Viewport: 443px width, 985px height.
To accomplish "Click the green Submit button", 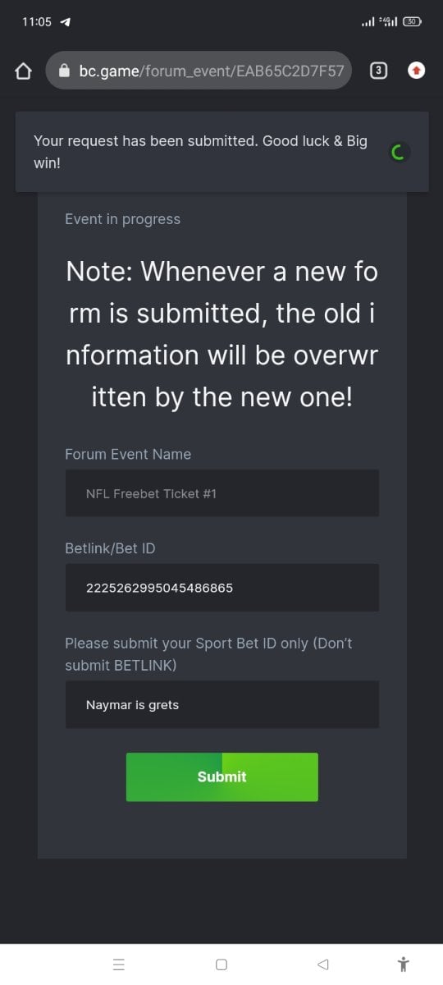I will click(221, 777).
